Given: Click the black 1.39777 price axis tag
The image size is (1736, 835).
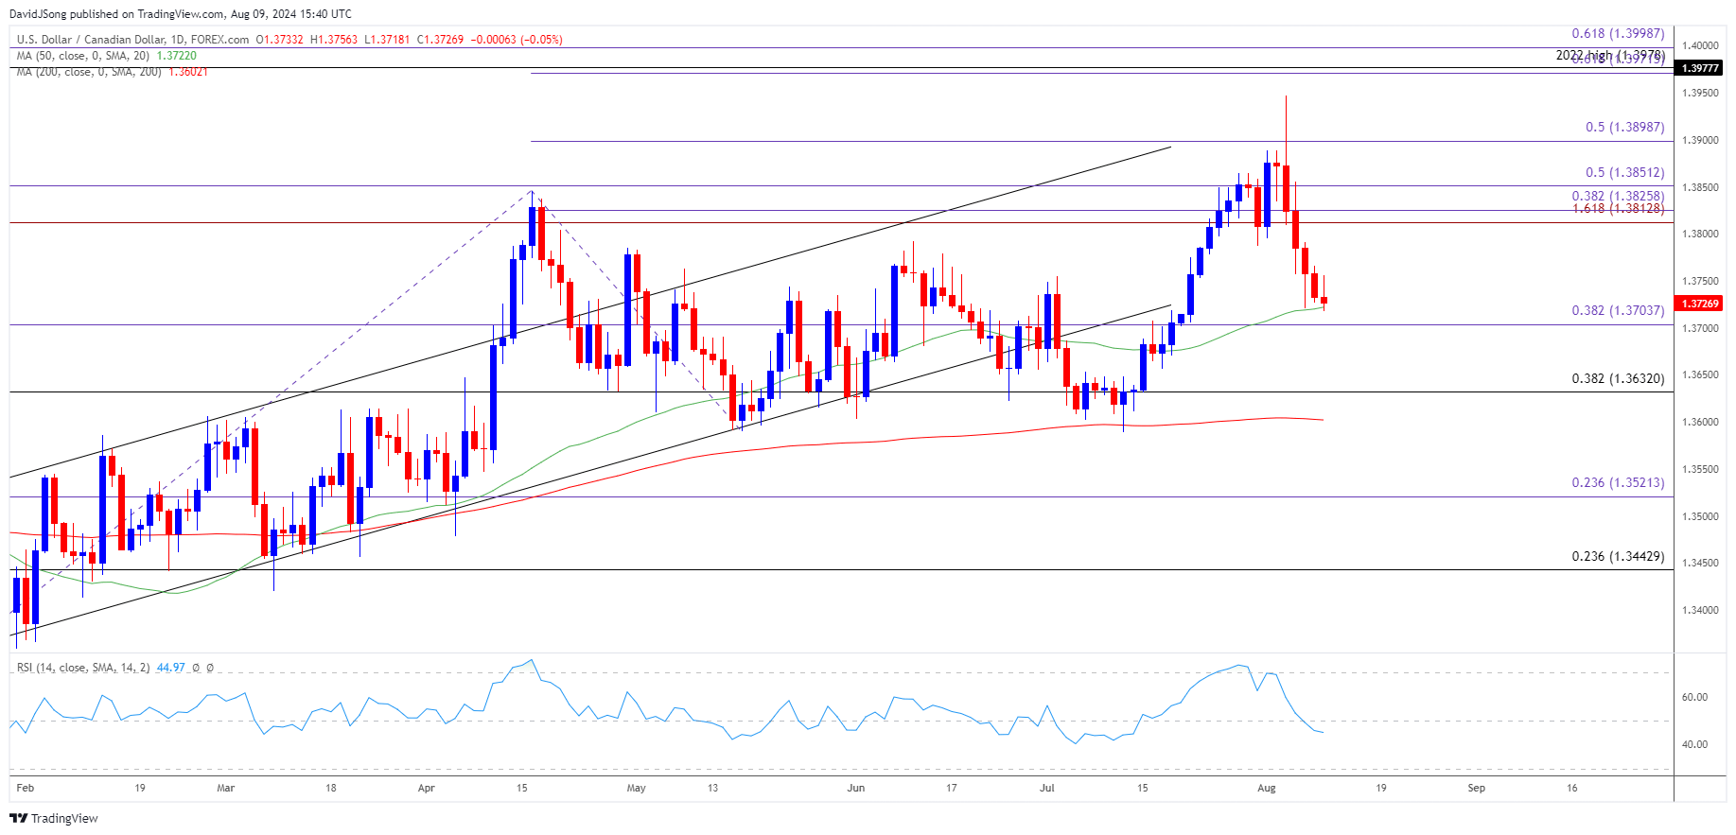Looking at the screenshot, I should pos(1699,68).
